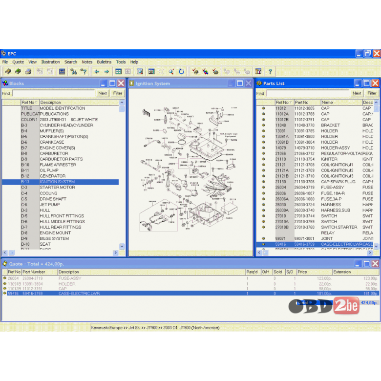Go forward with the right arrow icon
The image size is (381, 381).
coord(106,71)
